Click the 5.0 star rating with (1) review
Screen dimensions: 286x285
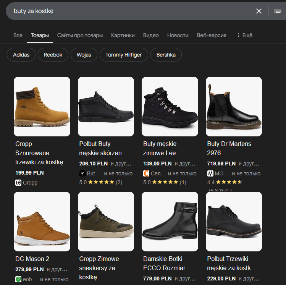coord(165,182)
